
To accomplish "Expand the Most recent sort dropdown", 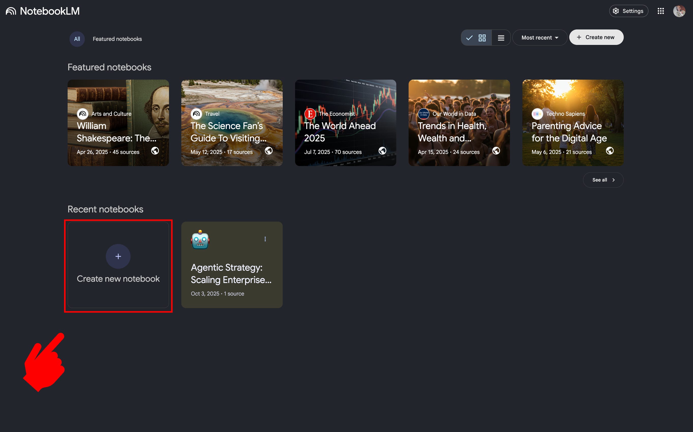I will 540,38.
